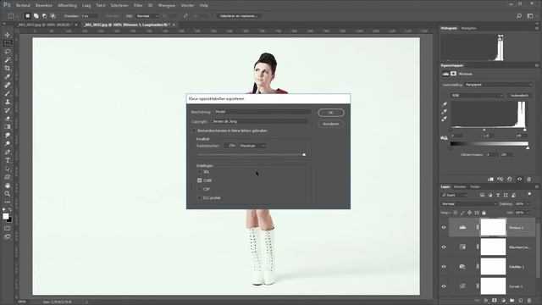This screenshot has width=542, height=305.
Task: Switch to the Paden tab
Action: (475, 186)
